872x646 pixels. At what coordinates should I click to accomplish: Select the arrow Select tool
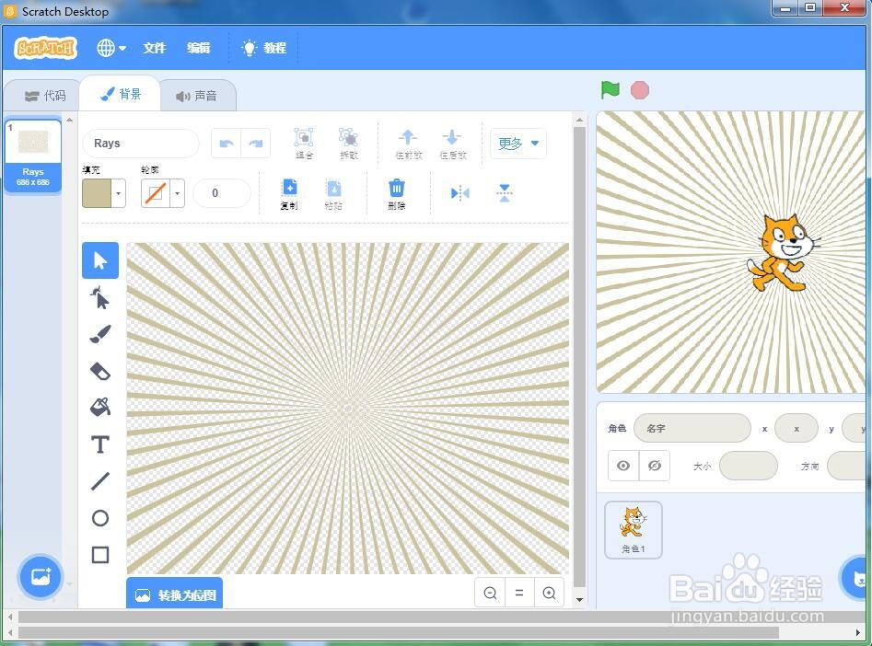[100, 260]
